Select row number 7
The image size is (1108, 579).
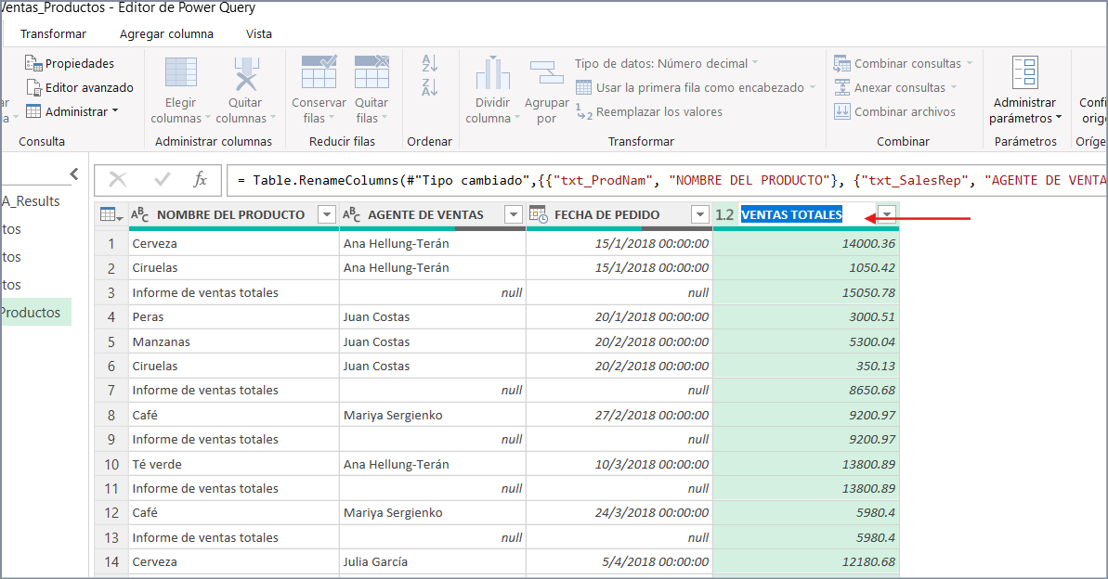click(x=111, y=391)
